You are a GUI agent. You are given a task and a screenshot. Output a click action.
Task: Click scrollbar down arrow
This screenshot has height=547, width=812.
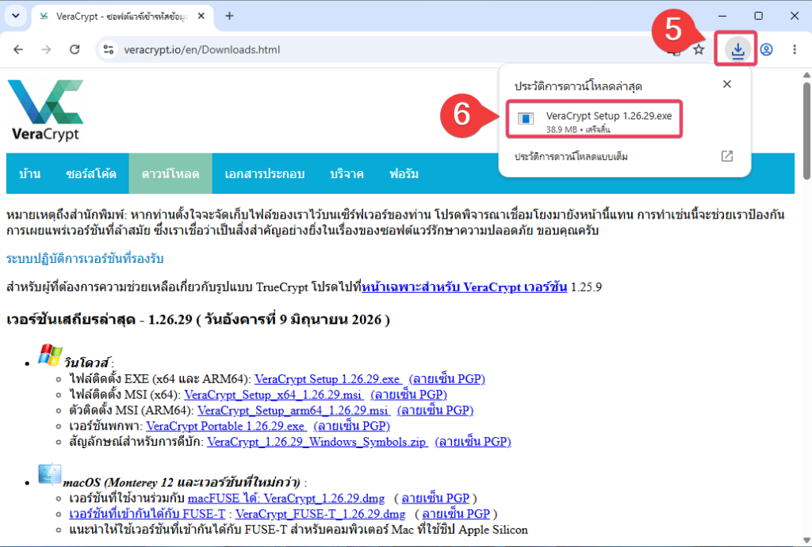806,541
